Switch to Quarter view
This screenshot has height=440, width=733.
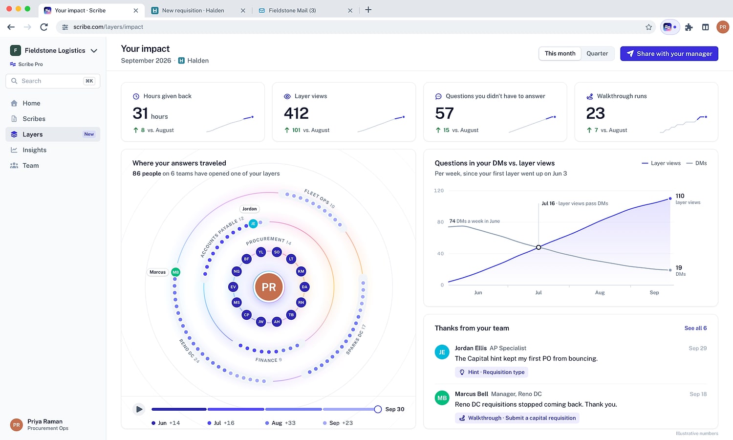pyautogui.click(x=597, y=53)
